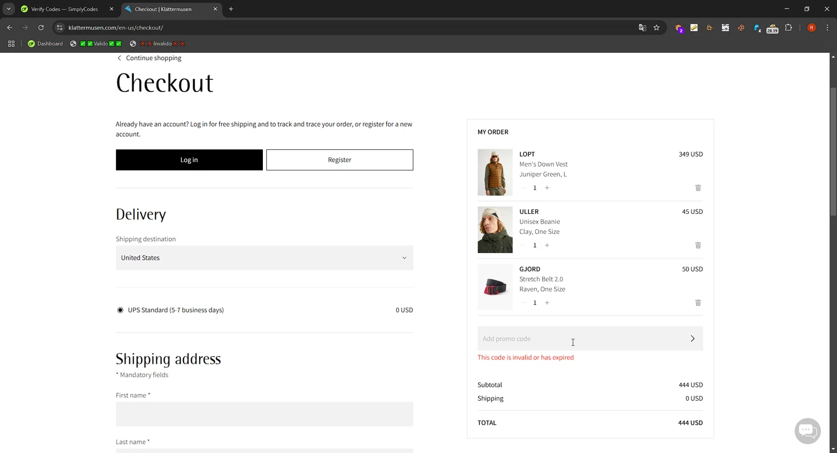This screenshot has height=453, width=837.
Task: Open new browser tab
Action: point(231,9)
